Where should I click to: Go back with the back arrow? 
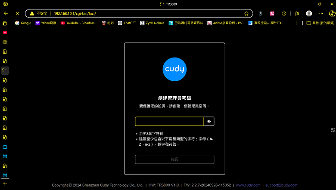6,13
